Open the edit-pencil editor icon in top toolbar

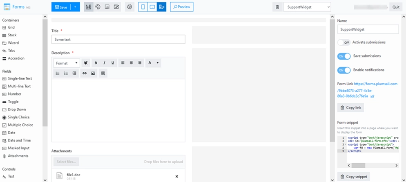pos(116,7)
